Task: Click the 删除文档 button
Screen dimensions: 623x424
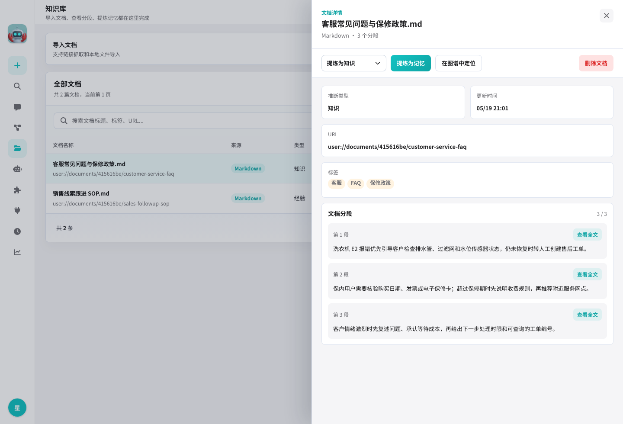Action: (596, 63)
